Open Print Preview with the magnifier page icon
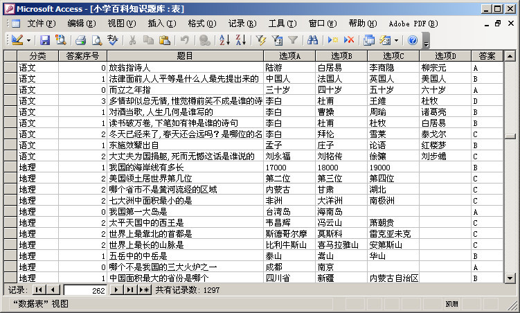 (97, 40)
